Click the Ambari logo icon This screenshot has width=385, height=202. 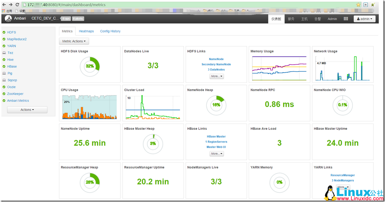pos(8,19)
